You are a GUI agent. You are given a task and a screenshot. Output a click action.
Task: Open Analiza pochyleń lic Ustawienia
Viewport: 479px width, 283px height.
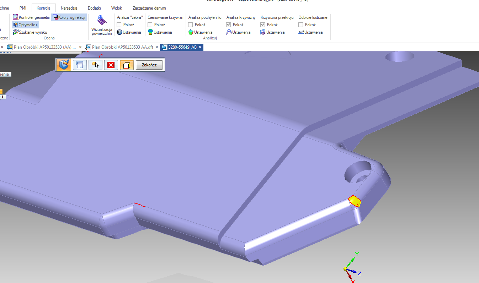[x=201, y=32]
